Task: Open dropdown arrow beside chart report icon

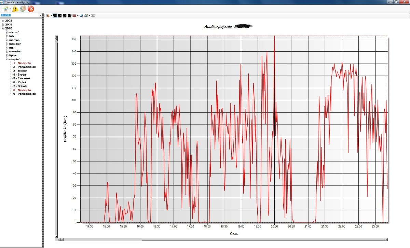Action: (10, 9)
